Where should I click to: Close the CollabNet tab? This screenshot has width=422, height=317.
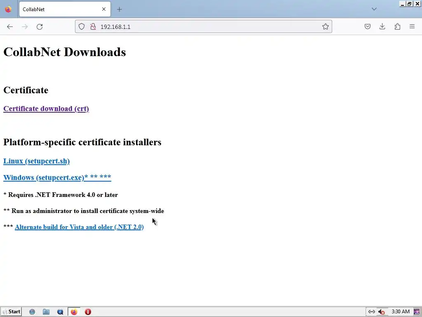104,9
